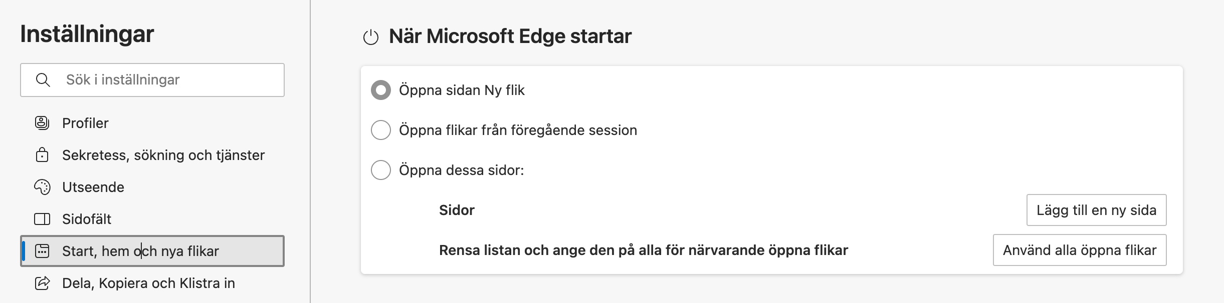Click Lägg till en ny sida button

(1096, 210)
